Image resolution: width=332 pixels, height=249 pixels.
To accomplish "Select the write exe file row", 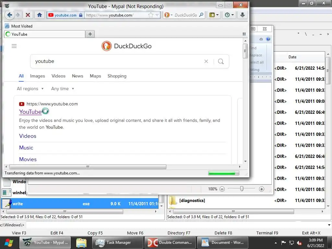I will click(80, 204).
